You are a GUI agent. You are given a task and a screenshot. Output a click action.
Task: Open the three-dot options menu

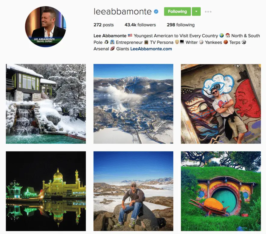[x=208, y=12]
